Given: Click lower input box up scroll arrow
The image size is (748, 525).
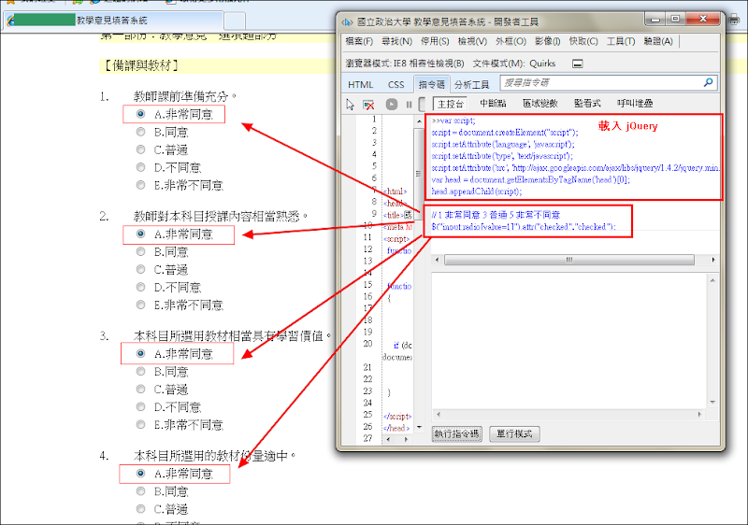Looking at the screenshot, I should pyautogui.click(x=712, y=280).
